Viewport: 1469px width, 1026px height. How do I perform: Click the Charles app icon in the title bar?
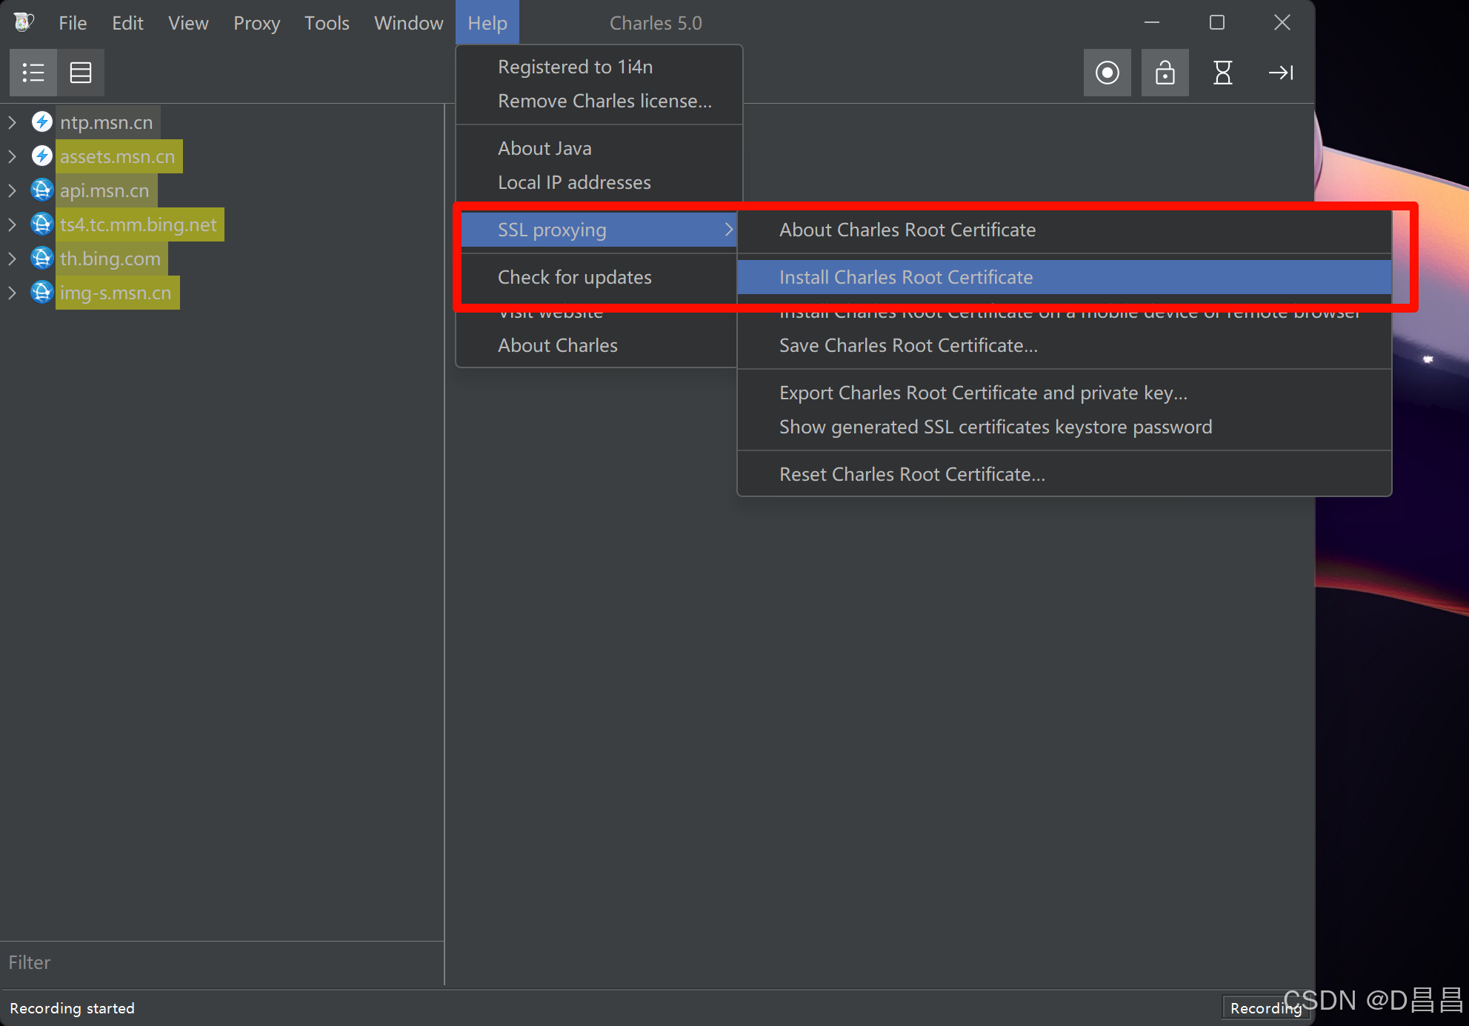click(24, 22)
